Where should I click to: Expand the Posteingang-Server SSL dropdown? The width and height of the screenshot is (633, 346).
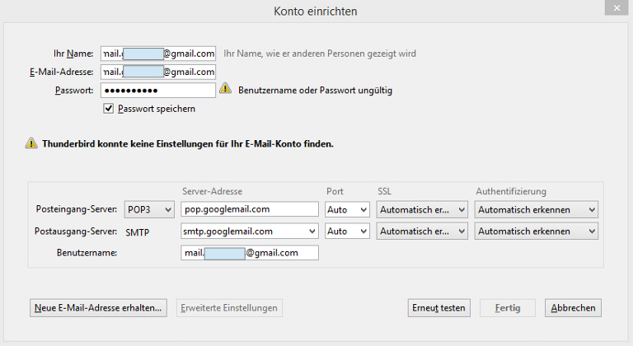[422, 209]
